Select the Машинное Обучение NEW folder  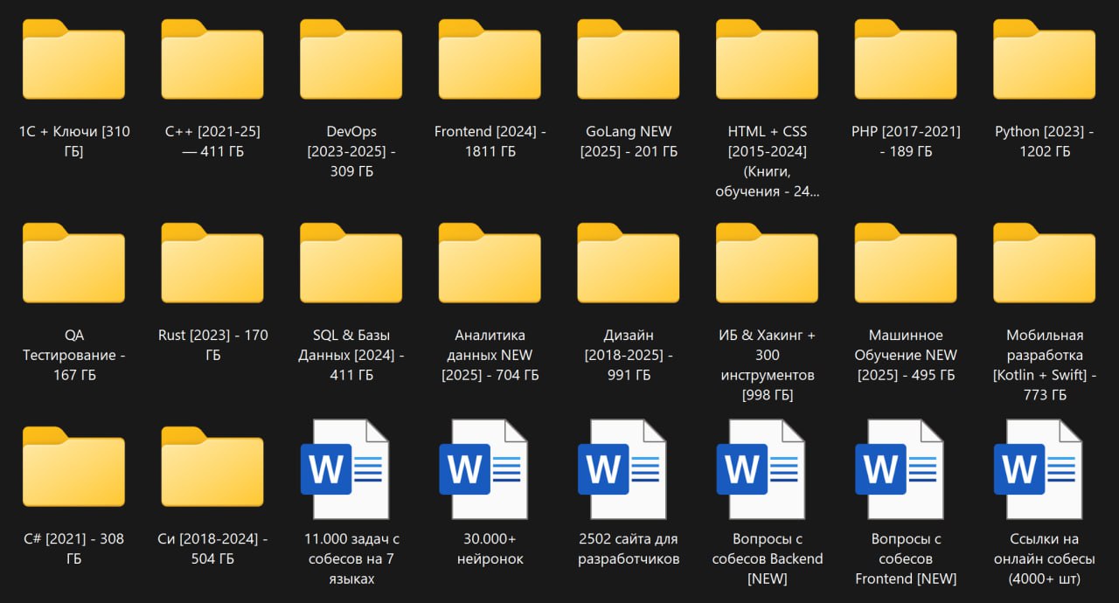(906, 263)
